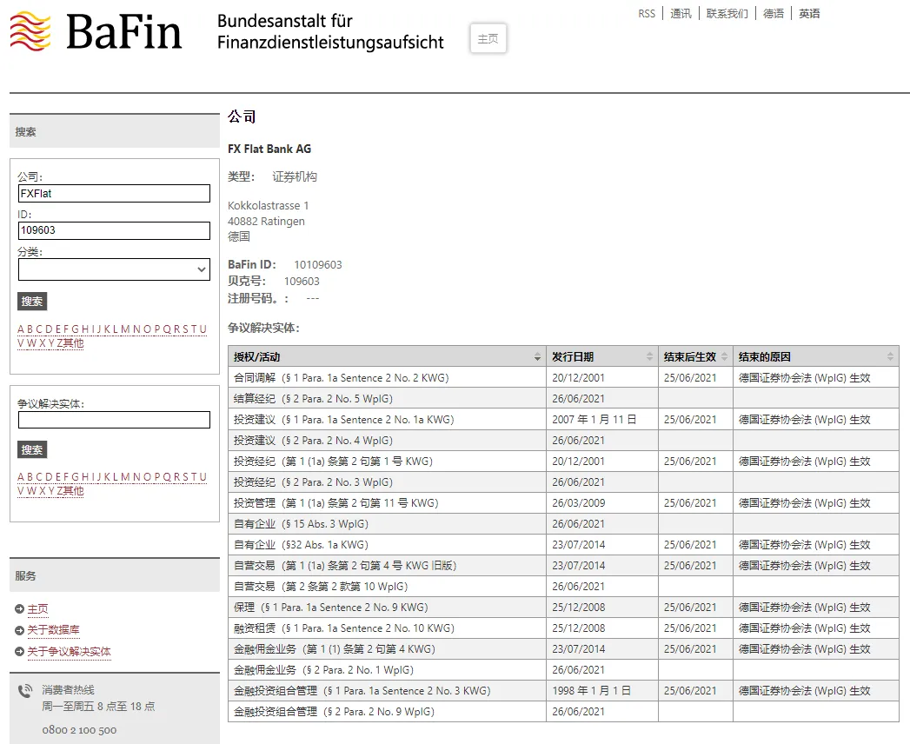Select letter A in company search alphabet
The height and width of the screenshot is (744, 910).
[x=21, y=329]
